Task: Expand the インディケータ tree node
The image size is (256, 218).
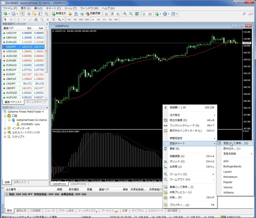Action: tap(5, 128)
